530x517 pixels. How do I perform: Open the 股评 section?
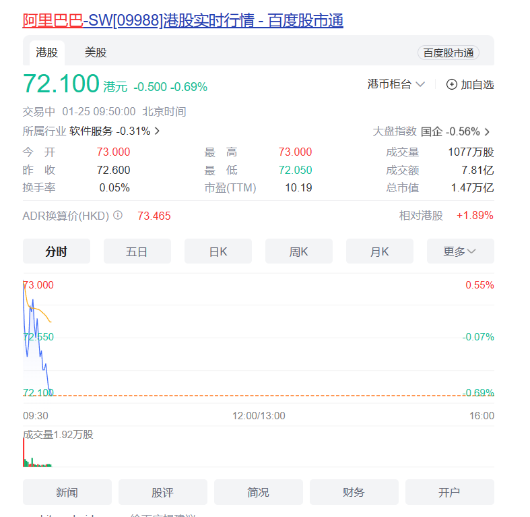coord(162,492)
